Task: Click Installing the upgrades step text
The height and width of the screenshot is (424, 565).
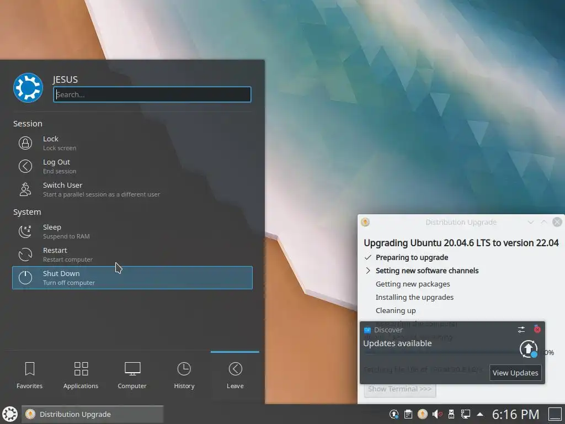Action: [x=414, y=298]
